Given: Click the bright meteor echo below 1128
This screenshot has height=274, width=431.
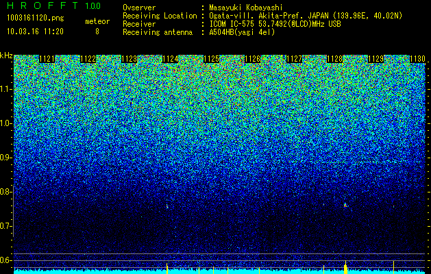Looking at the screenshot, I should [345, 205].
